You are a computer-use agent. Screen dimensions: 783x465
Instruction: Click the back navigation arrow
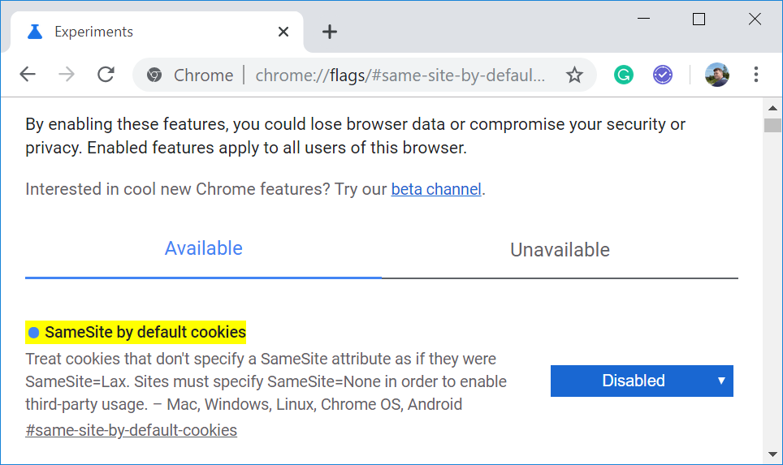28,75
